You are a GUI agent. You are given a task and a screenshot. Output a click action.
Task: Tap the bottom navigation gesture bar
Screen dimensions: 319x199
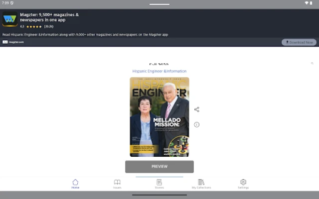pyautogui.click(x=159, y=195)
